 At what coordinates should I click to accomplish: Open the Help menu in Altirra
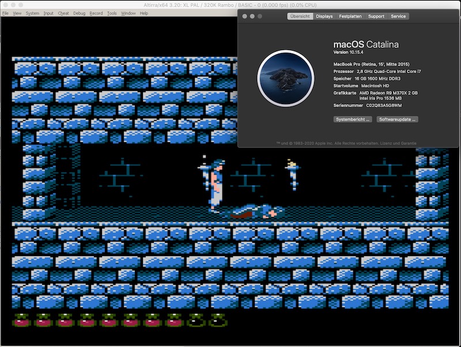coord(143,13)
